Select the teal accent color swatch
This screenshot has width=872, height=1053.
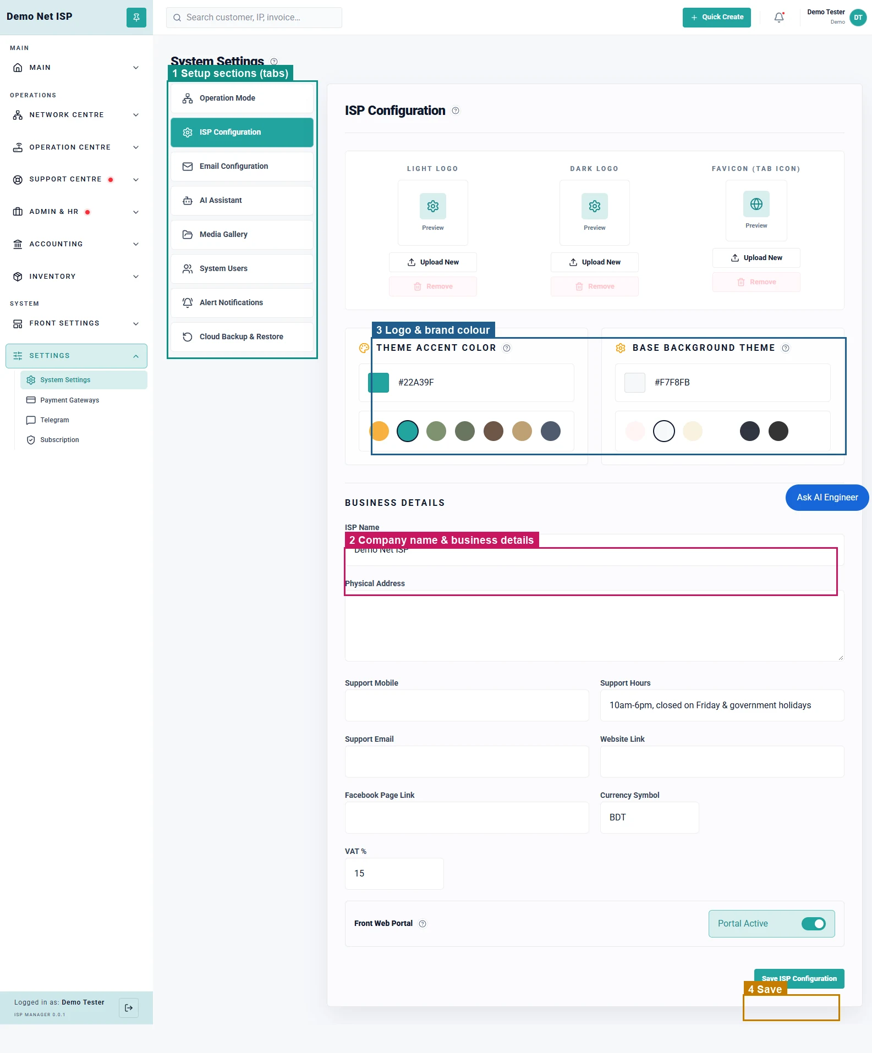click(408, 431)
